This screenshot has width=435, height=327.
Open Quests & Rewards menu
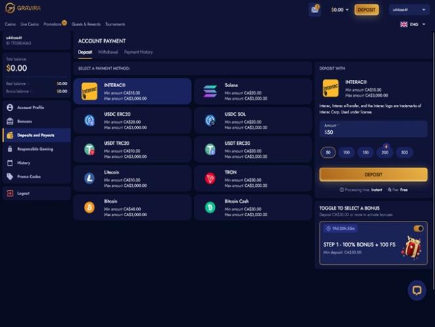[86, 24]
